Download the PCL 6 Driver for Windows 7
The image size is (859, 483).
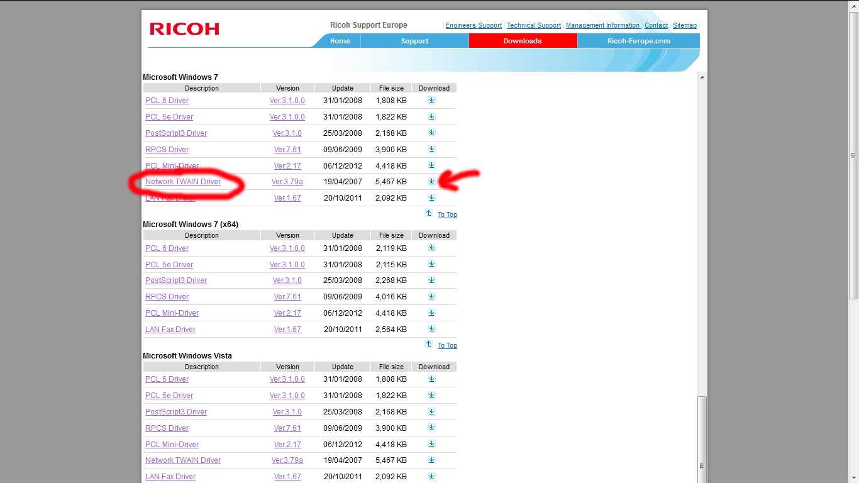[x=431, y=100]
